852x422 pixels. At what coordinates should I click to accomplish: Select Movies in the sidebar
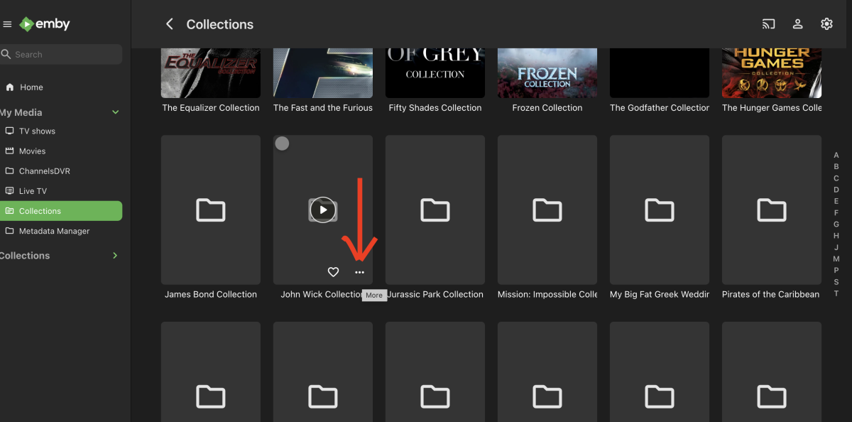pos(33,151)
